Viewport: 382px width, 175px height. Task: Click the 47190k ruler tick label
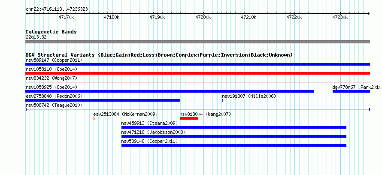158,18
